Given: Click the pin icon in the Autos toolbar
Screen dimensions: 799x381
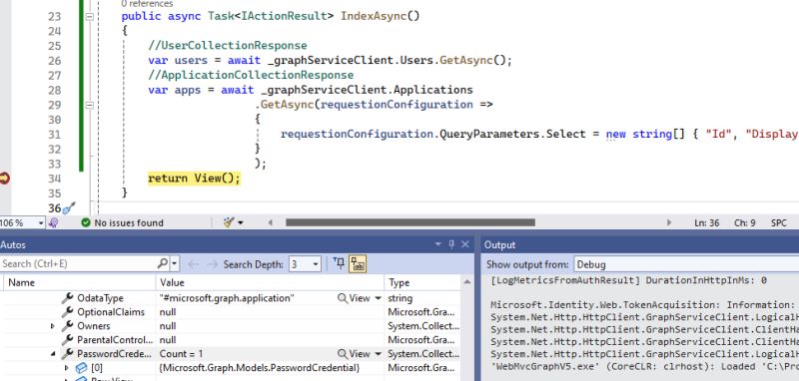Looking at the screenshot, I should 339,263.
